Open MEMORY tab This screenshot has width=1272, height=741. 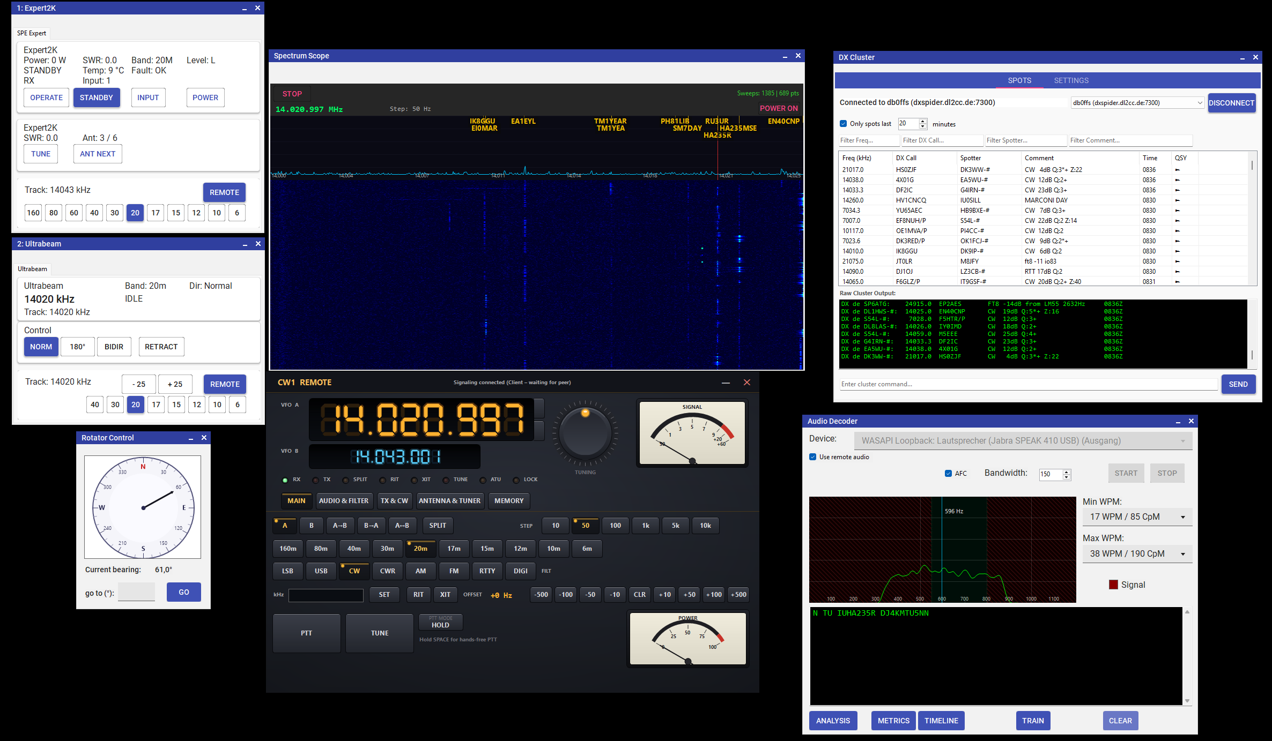tap(508, 501)
